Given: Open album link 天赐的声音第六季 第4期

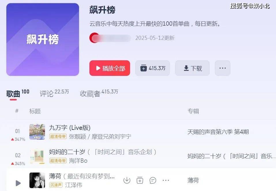Looking at the screenshot, I should (218, 132).
